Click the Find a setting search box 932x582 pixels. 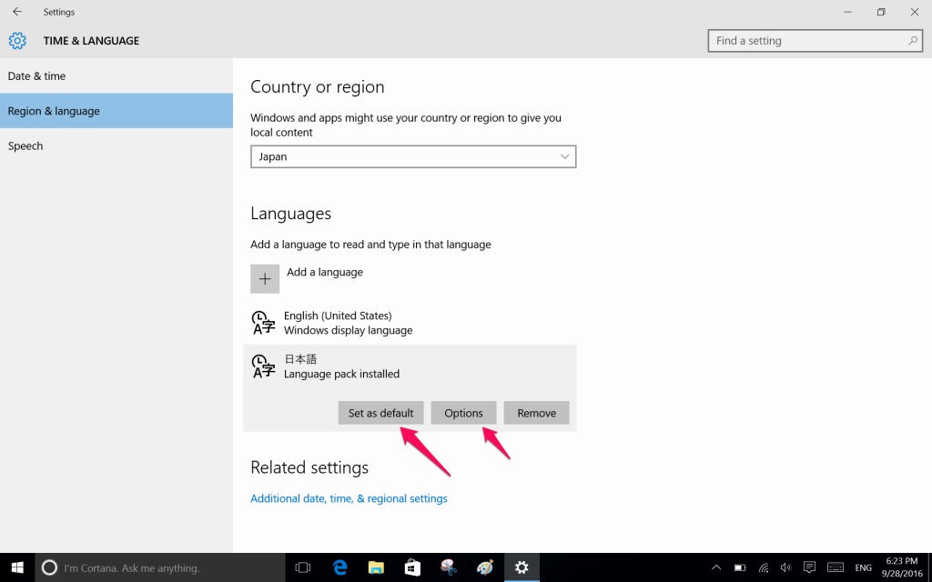815,40
